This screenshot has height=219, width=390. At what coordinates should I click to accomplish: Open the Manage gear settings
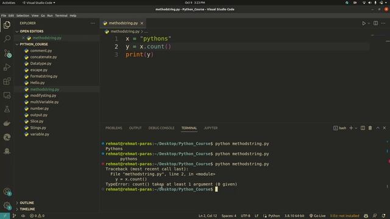7,206
